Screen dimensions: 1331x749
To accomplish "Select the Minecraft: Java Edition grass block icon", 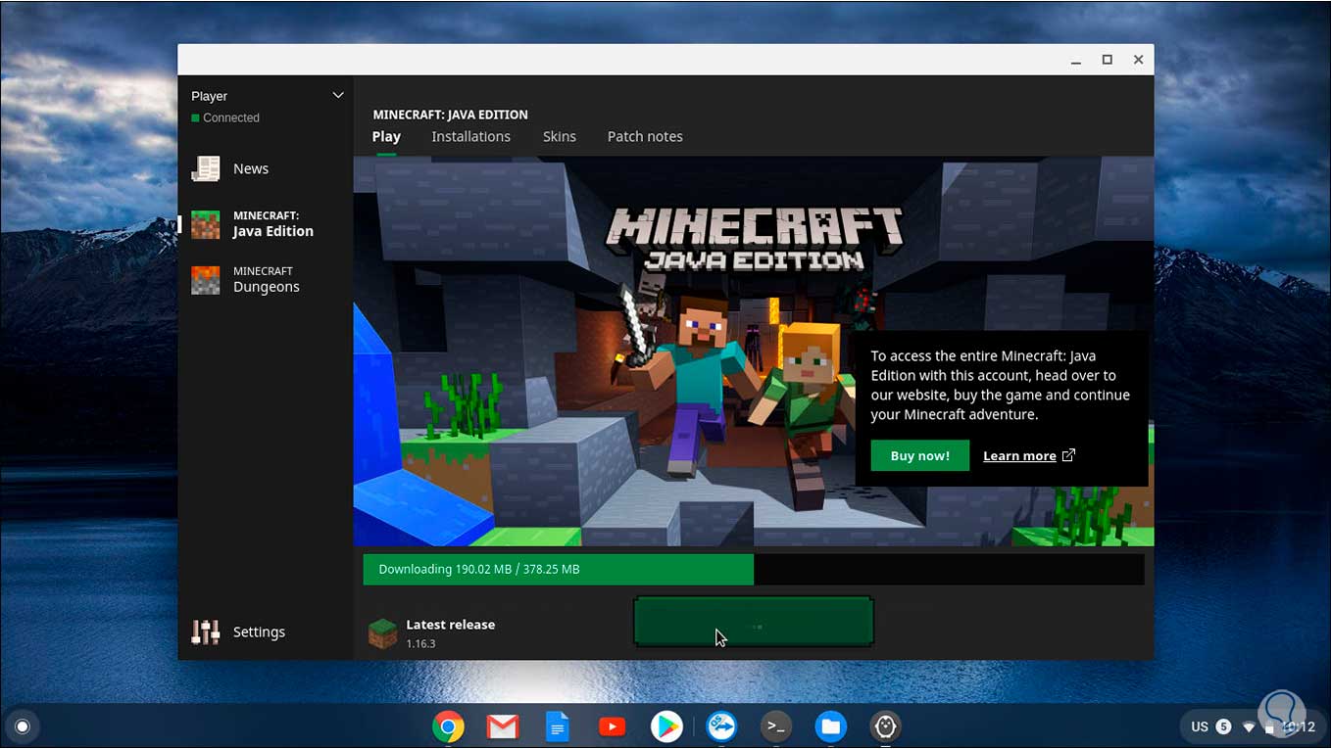I will tap(206, 224).
